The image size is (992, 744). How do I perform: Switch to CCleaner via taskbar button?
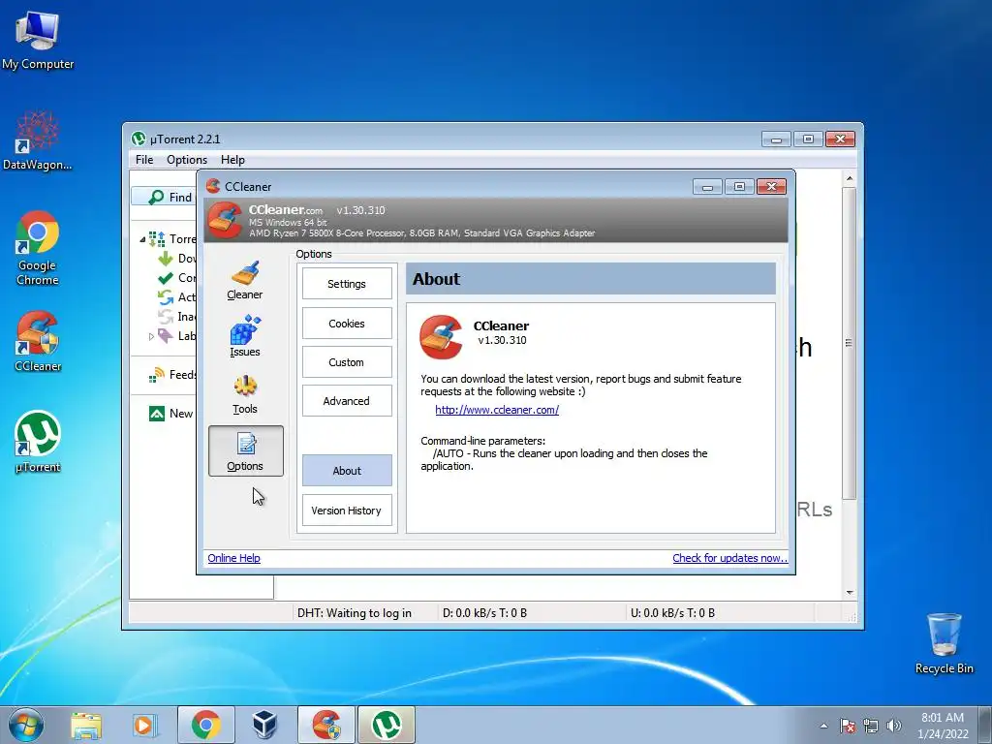coord(326,725)
